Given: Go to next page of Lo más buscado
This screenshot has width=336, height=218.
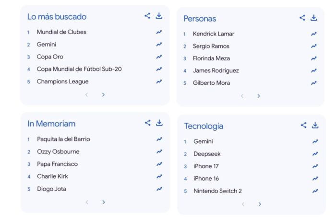Looking at the screenshot, I should (103, 95).
